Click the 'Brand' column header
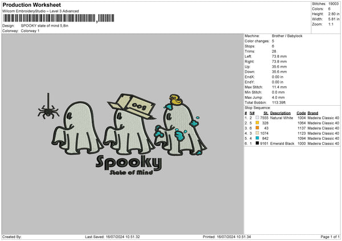This screenshot has width=342, height=241. click(x=313, y=113)
